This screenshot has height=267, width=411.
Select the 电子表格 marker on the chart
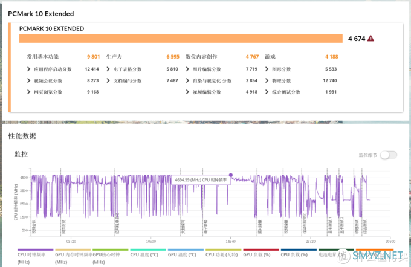coord(205,227)
